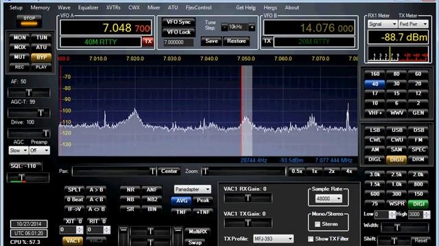Viewport: 439px width, 246px height.
Task: Select the WSPR filter button
Action: tap(396, 204)
